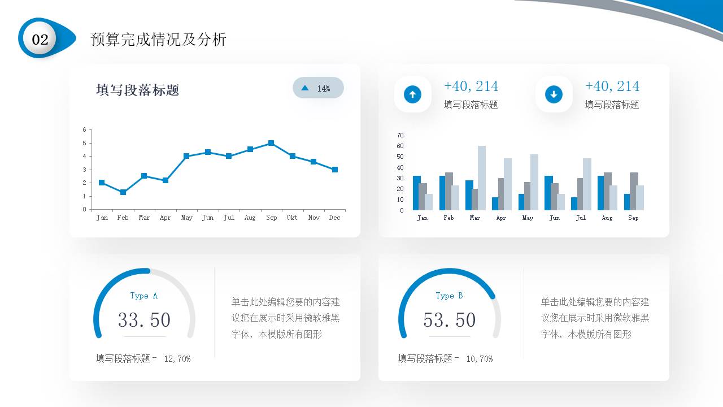
Task: Select the Dec marker on the line chart
Action: pyautogui.click(x=335, y=170)
